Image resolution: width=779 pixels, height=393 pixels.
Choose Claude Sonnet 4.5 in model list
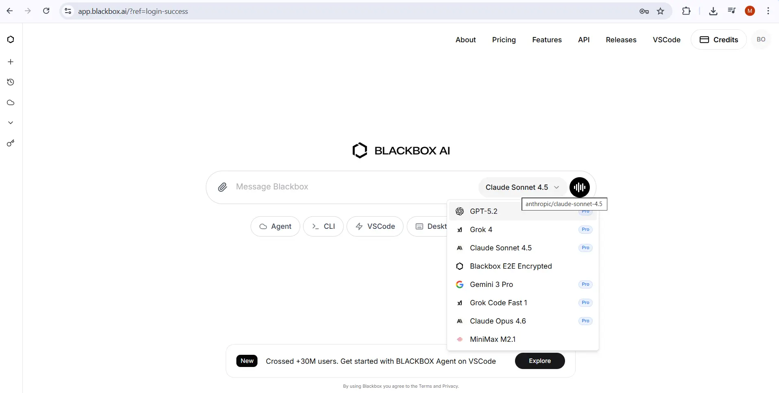[523, 248]
